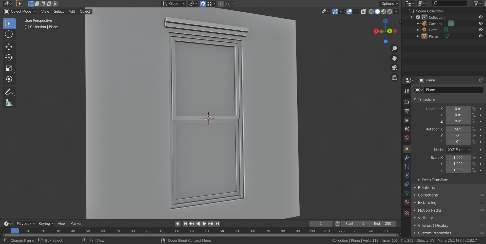Screen dimensions: 486x244
Task: Open the Texture properties checker tab
Action: [x=407, y=213]
